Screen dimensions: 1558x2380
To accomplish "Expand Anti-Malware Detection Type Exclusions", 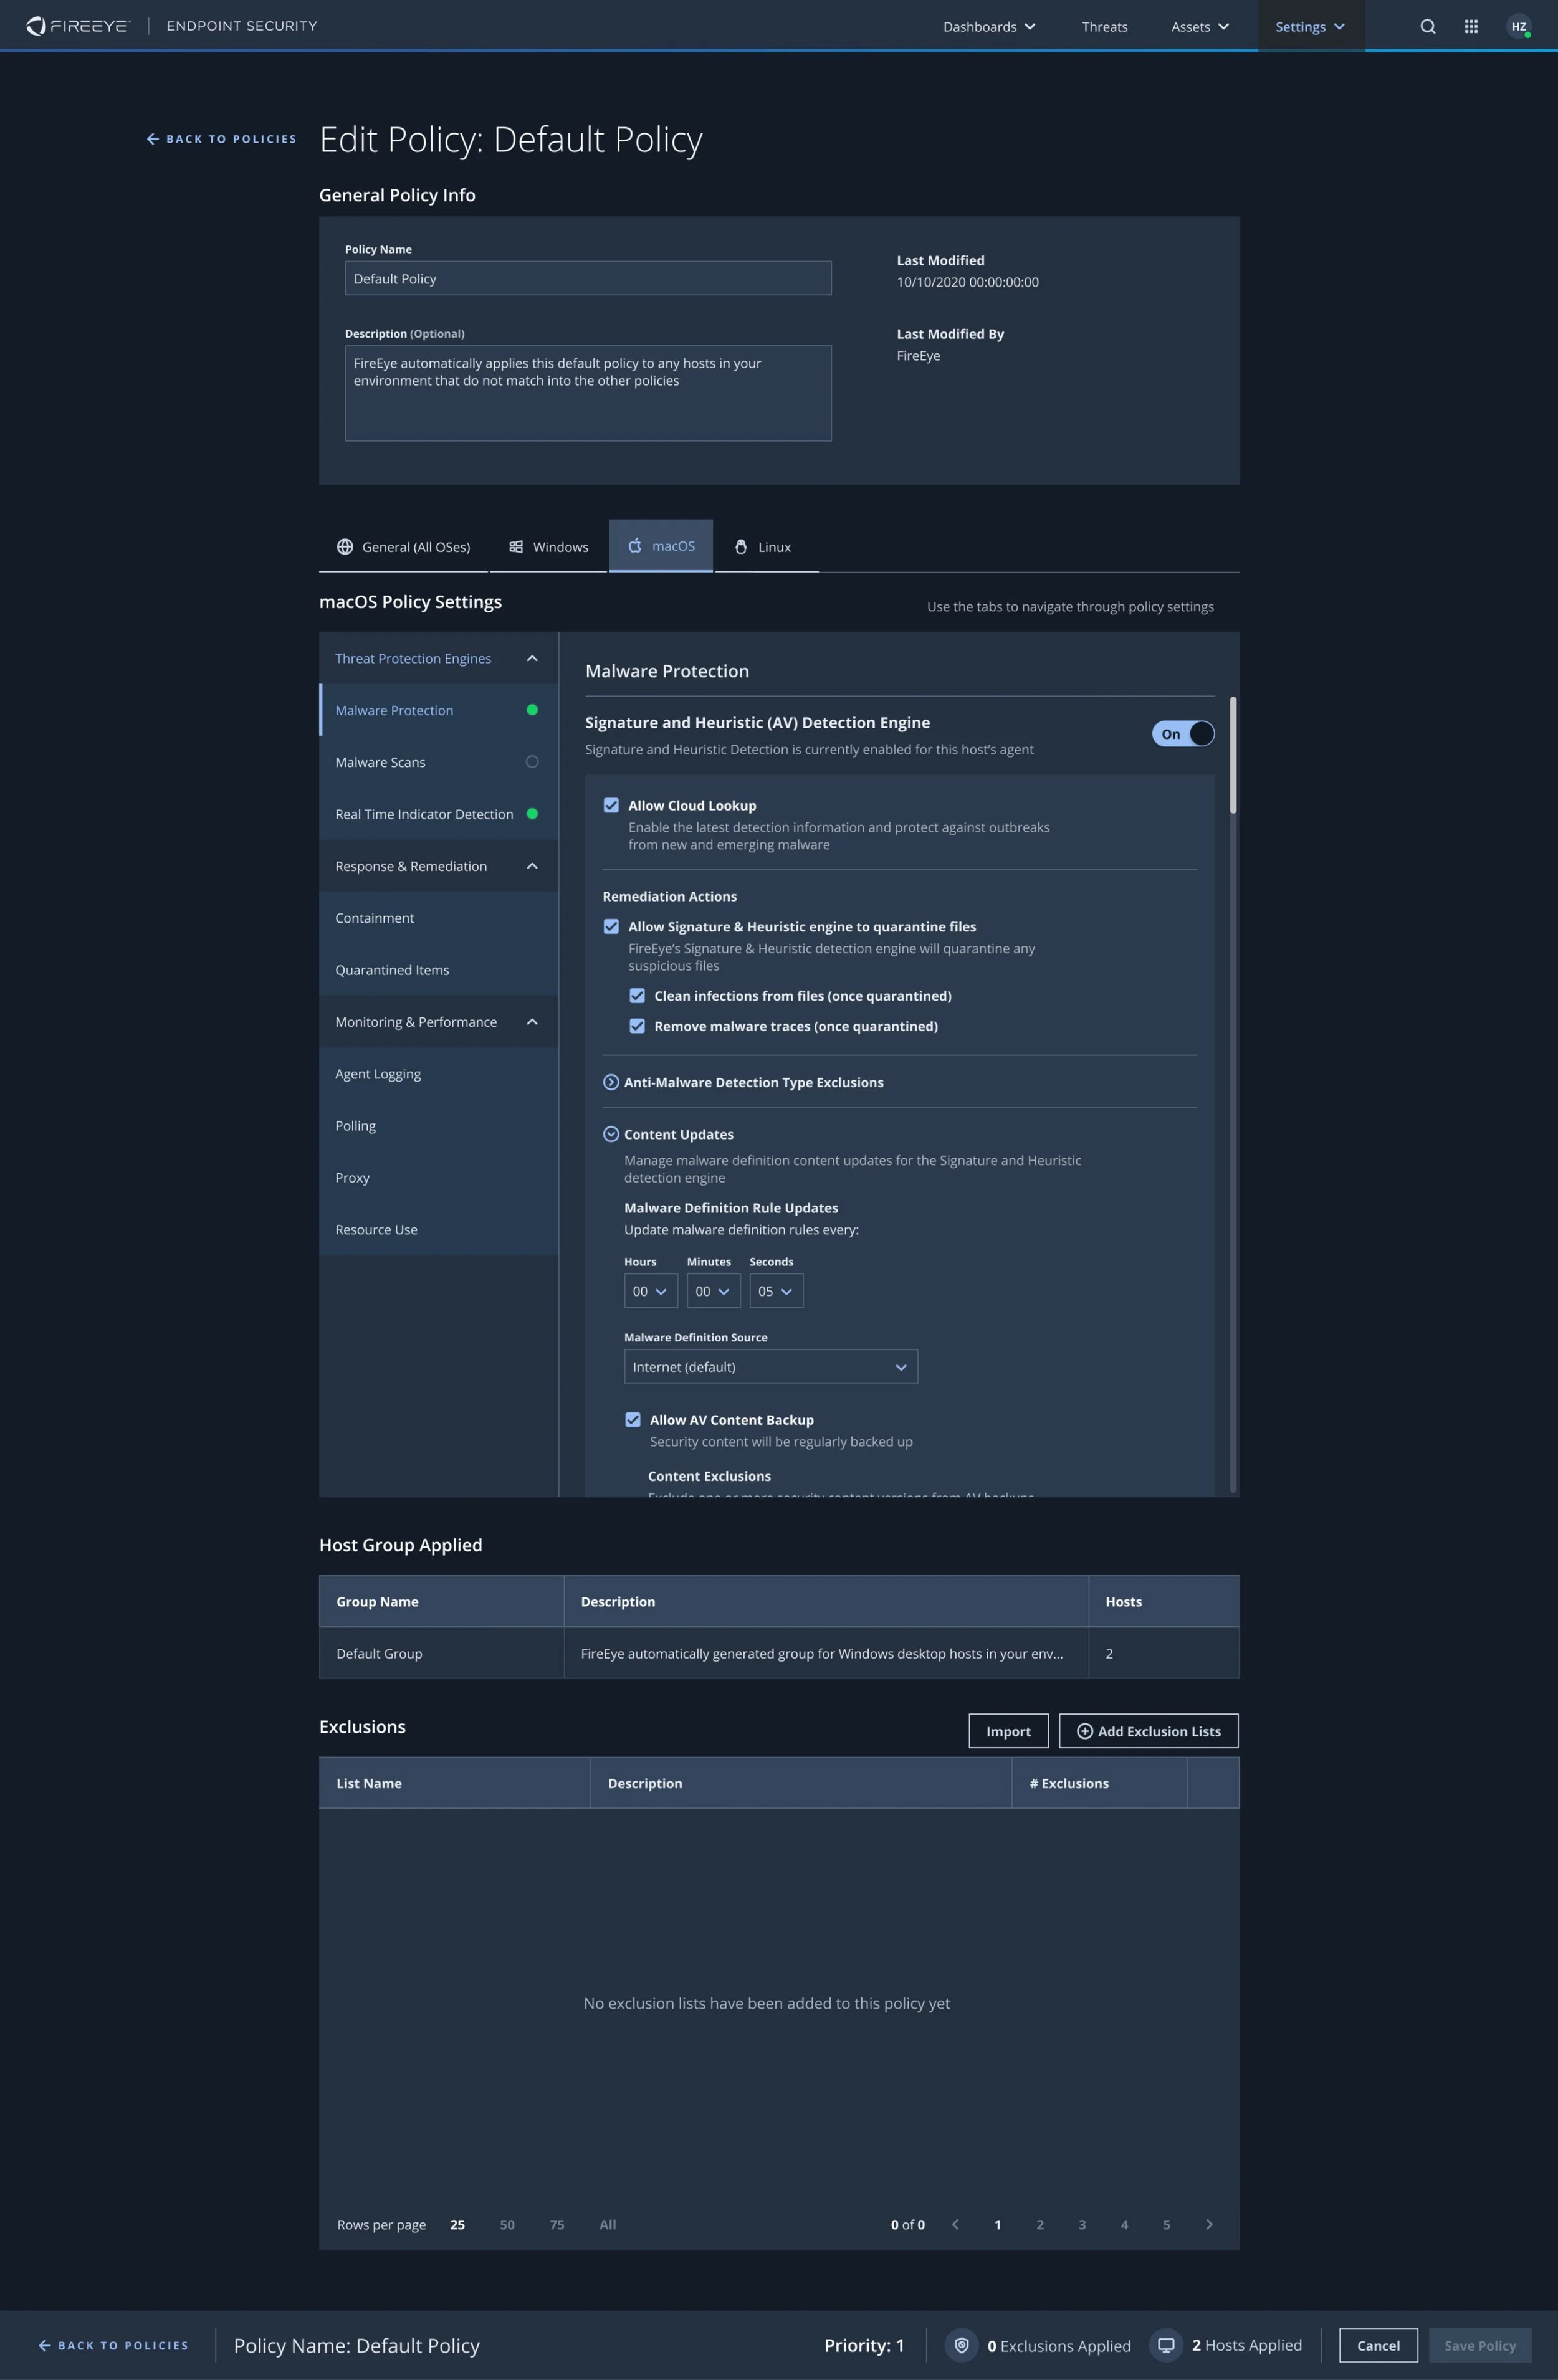I will 611,1082.
